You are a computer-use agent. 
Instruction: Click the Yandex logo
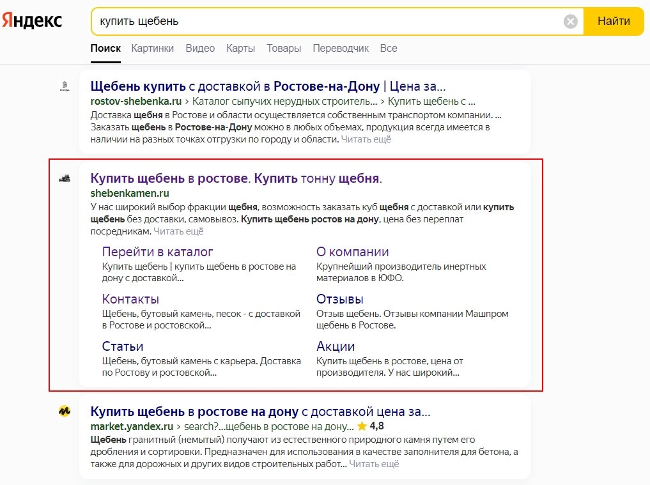click(x=33, y=20)
